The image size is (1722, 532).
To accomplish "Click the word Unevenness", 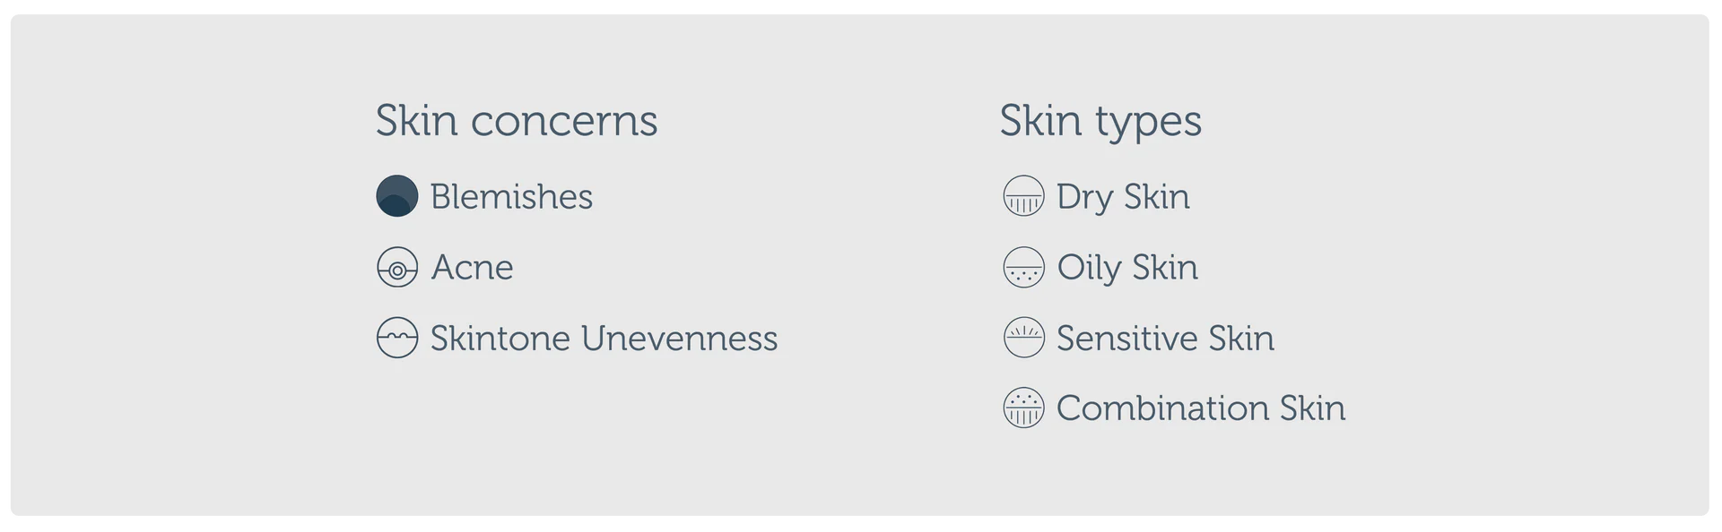I will [679, 338].
